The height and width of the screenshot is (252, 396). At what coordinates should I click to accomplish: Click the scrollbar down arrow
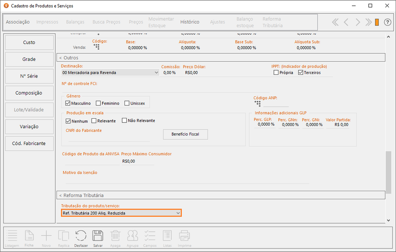coord(388,220)
